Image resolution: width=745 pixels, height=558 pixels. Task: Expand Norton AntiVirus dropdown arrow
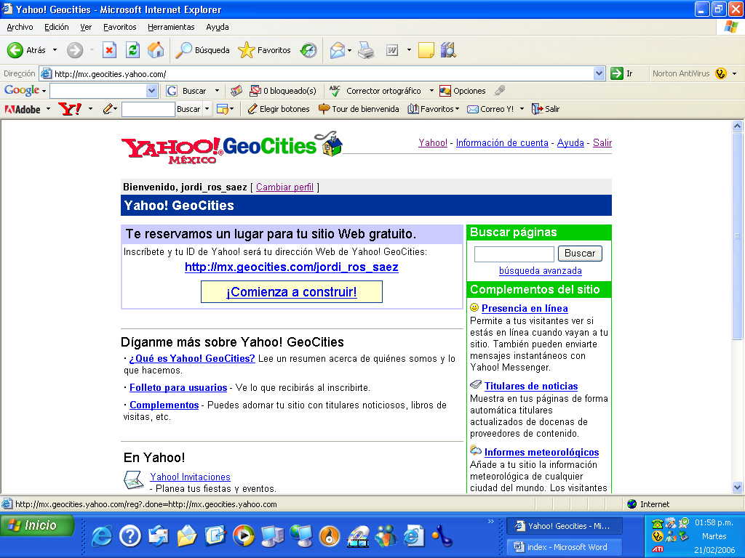734,73
